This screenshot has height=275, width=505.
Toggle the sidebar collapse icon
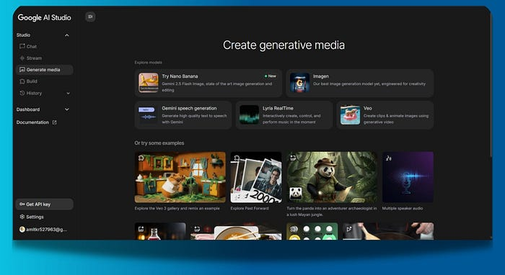(x=90, y=17)
